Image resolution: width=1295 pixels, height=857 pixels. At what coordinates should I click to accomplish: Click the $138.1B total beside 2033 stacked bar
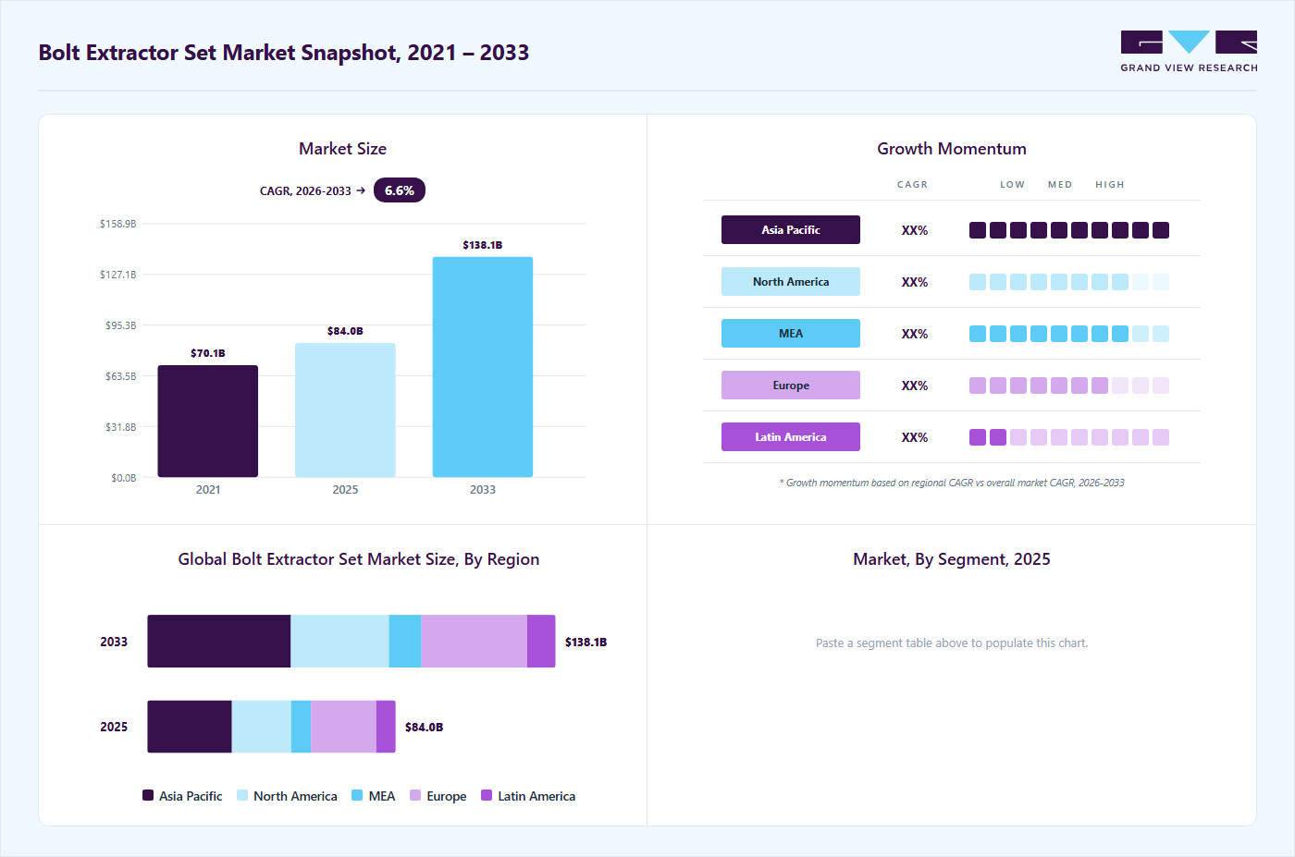(x=586, y=642)
